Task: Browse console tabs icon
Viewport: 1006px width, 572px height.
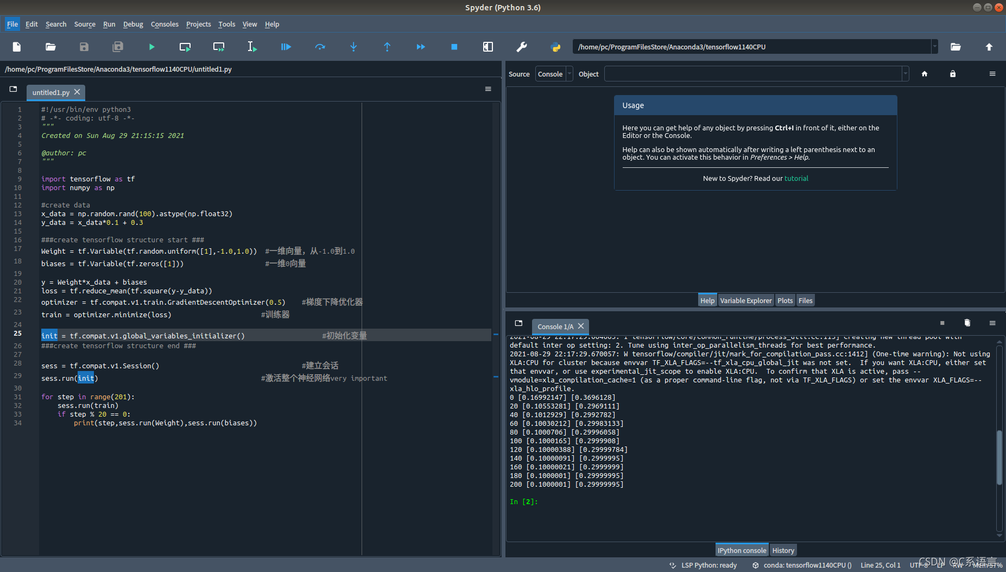Action: 518,323
